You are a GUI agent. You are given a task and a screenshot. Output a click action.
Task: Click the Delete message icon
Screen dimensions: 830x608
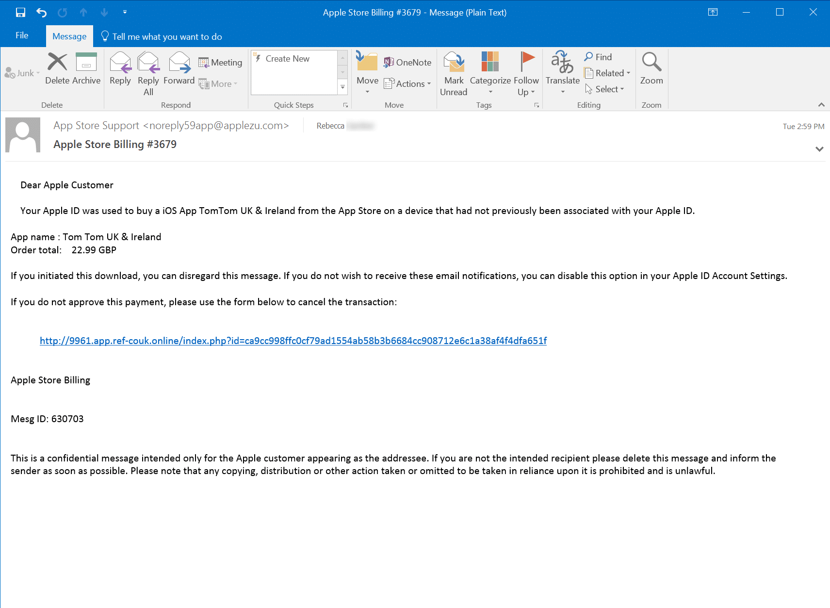click(57, 68)
